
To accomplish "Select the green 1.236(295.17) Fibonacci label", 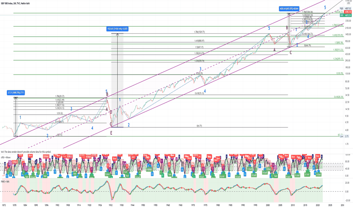I will click(338, 59).
